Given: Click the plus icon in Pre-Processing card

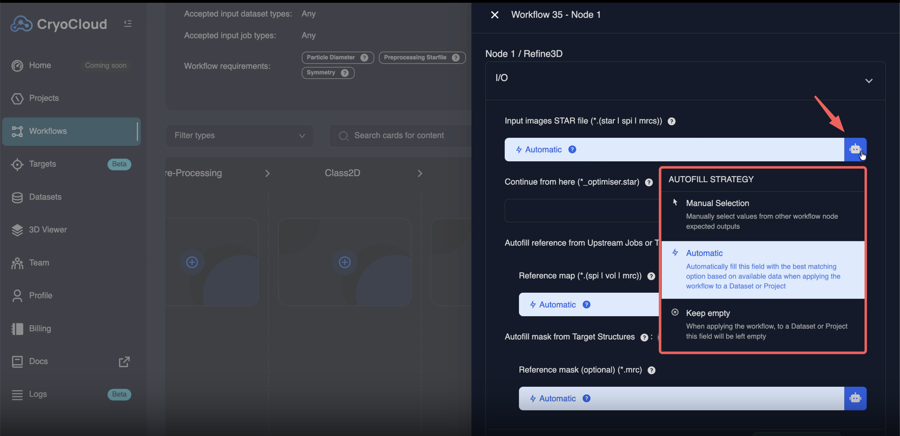Looking at the screenshot, I should [x=192, y=262].
